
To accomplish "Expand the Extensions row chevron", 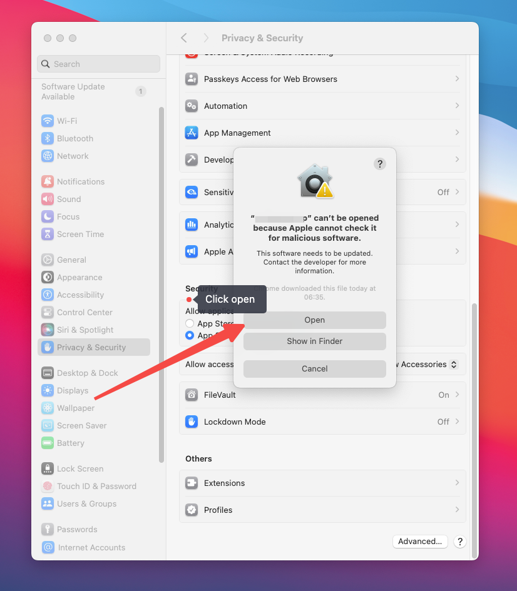I will [x=457, y=482].
